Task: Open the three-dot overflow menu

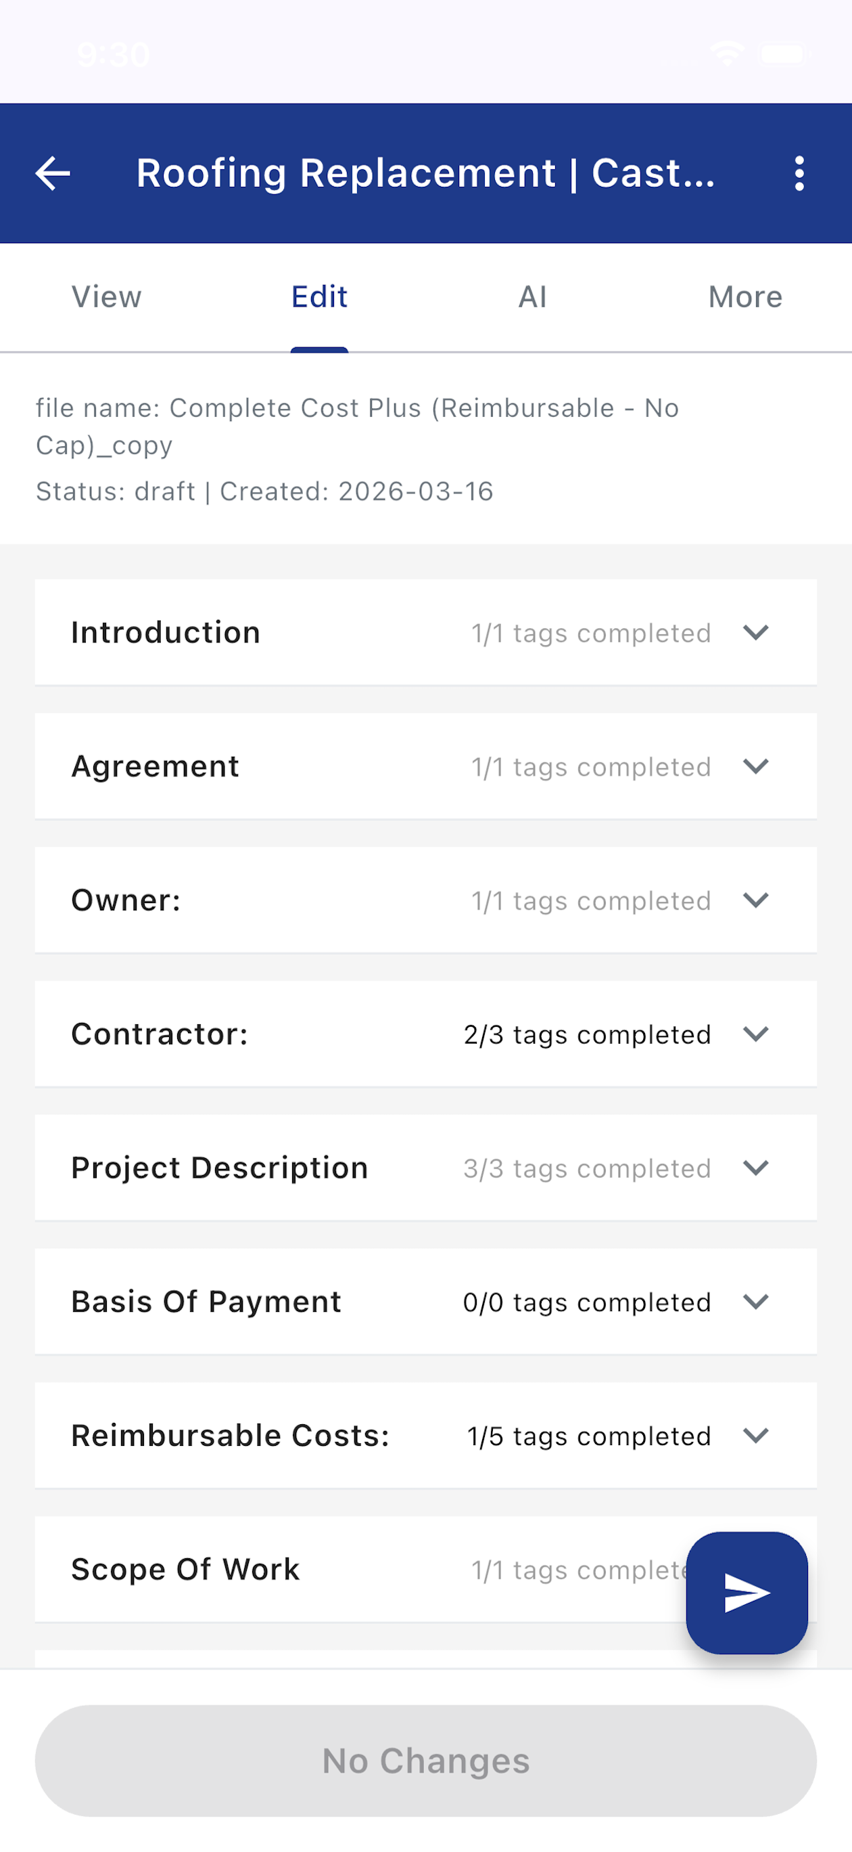Action: coord(799,173)
